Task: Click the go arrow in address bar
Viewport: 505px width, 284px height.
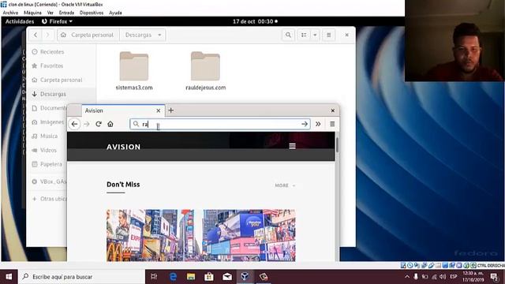Action: (x=305, y=124)
